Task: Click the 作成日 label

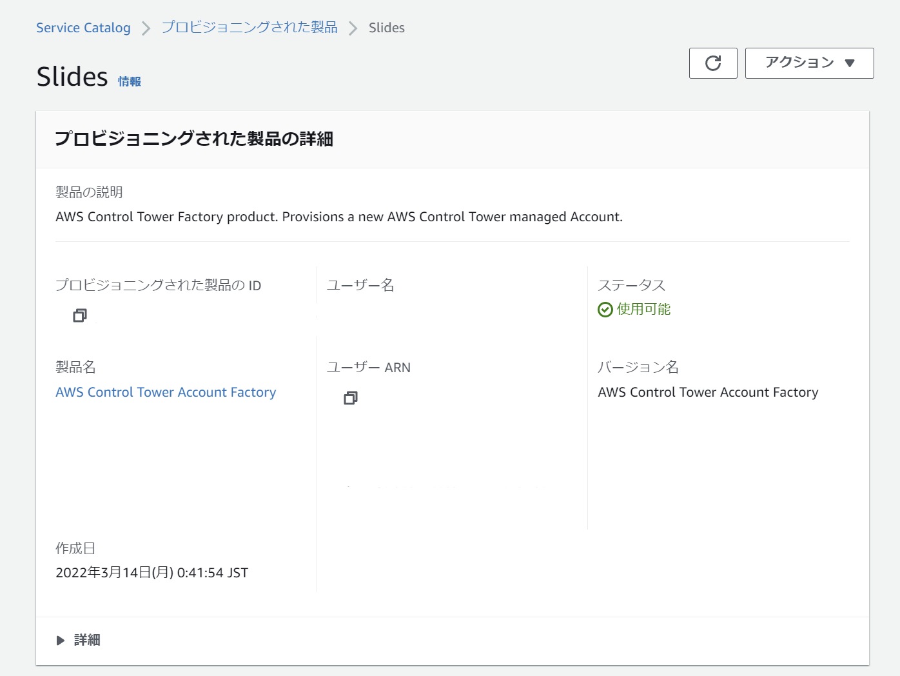Action: click(x=75, y=548)
